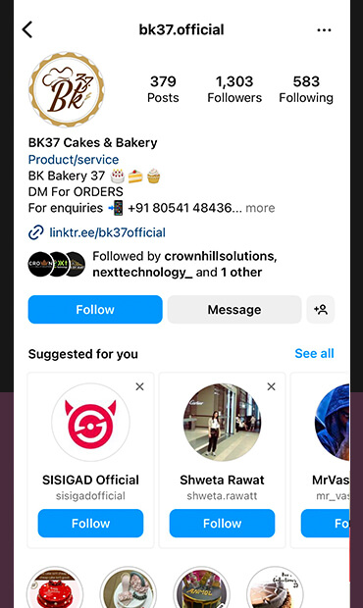Follow the bk37.official account
Image resolution: width=363 pixels, height=608 pixels.
click(x=95, y=310)
